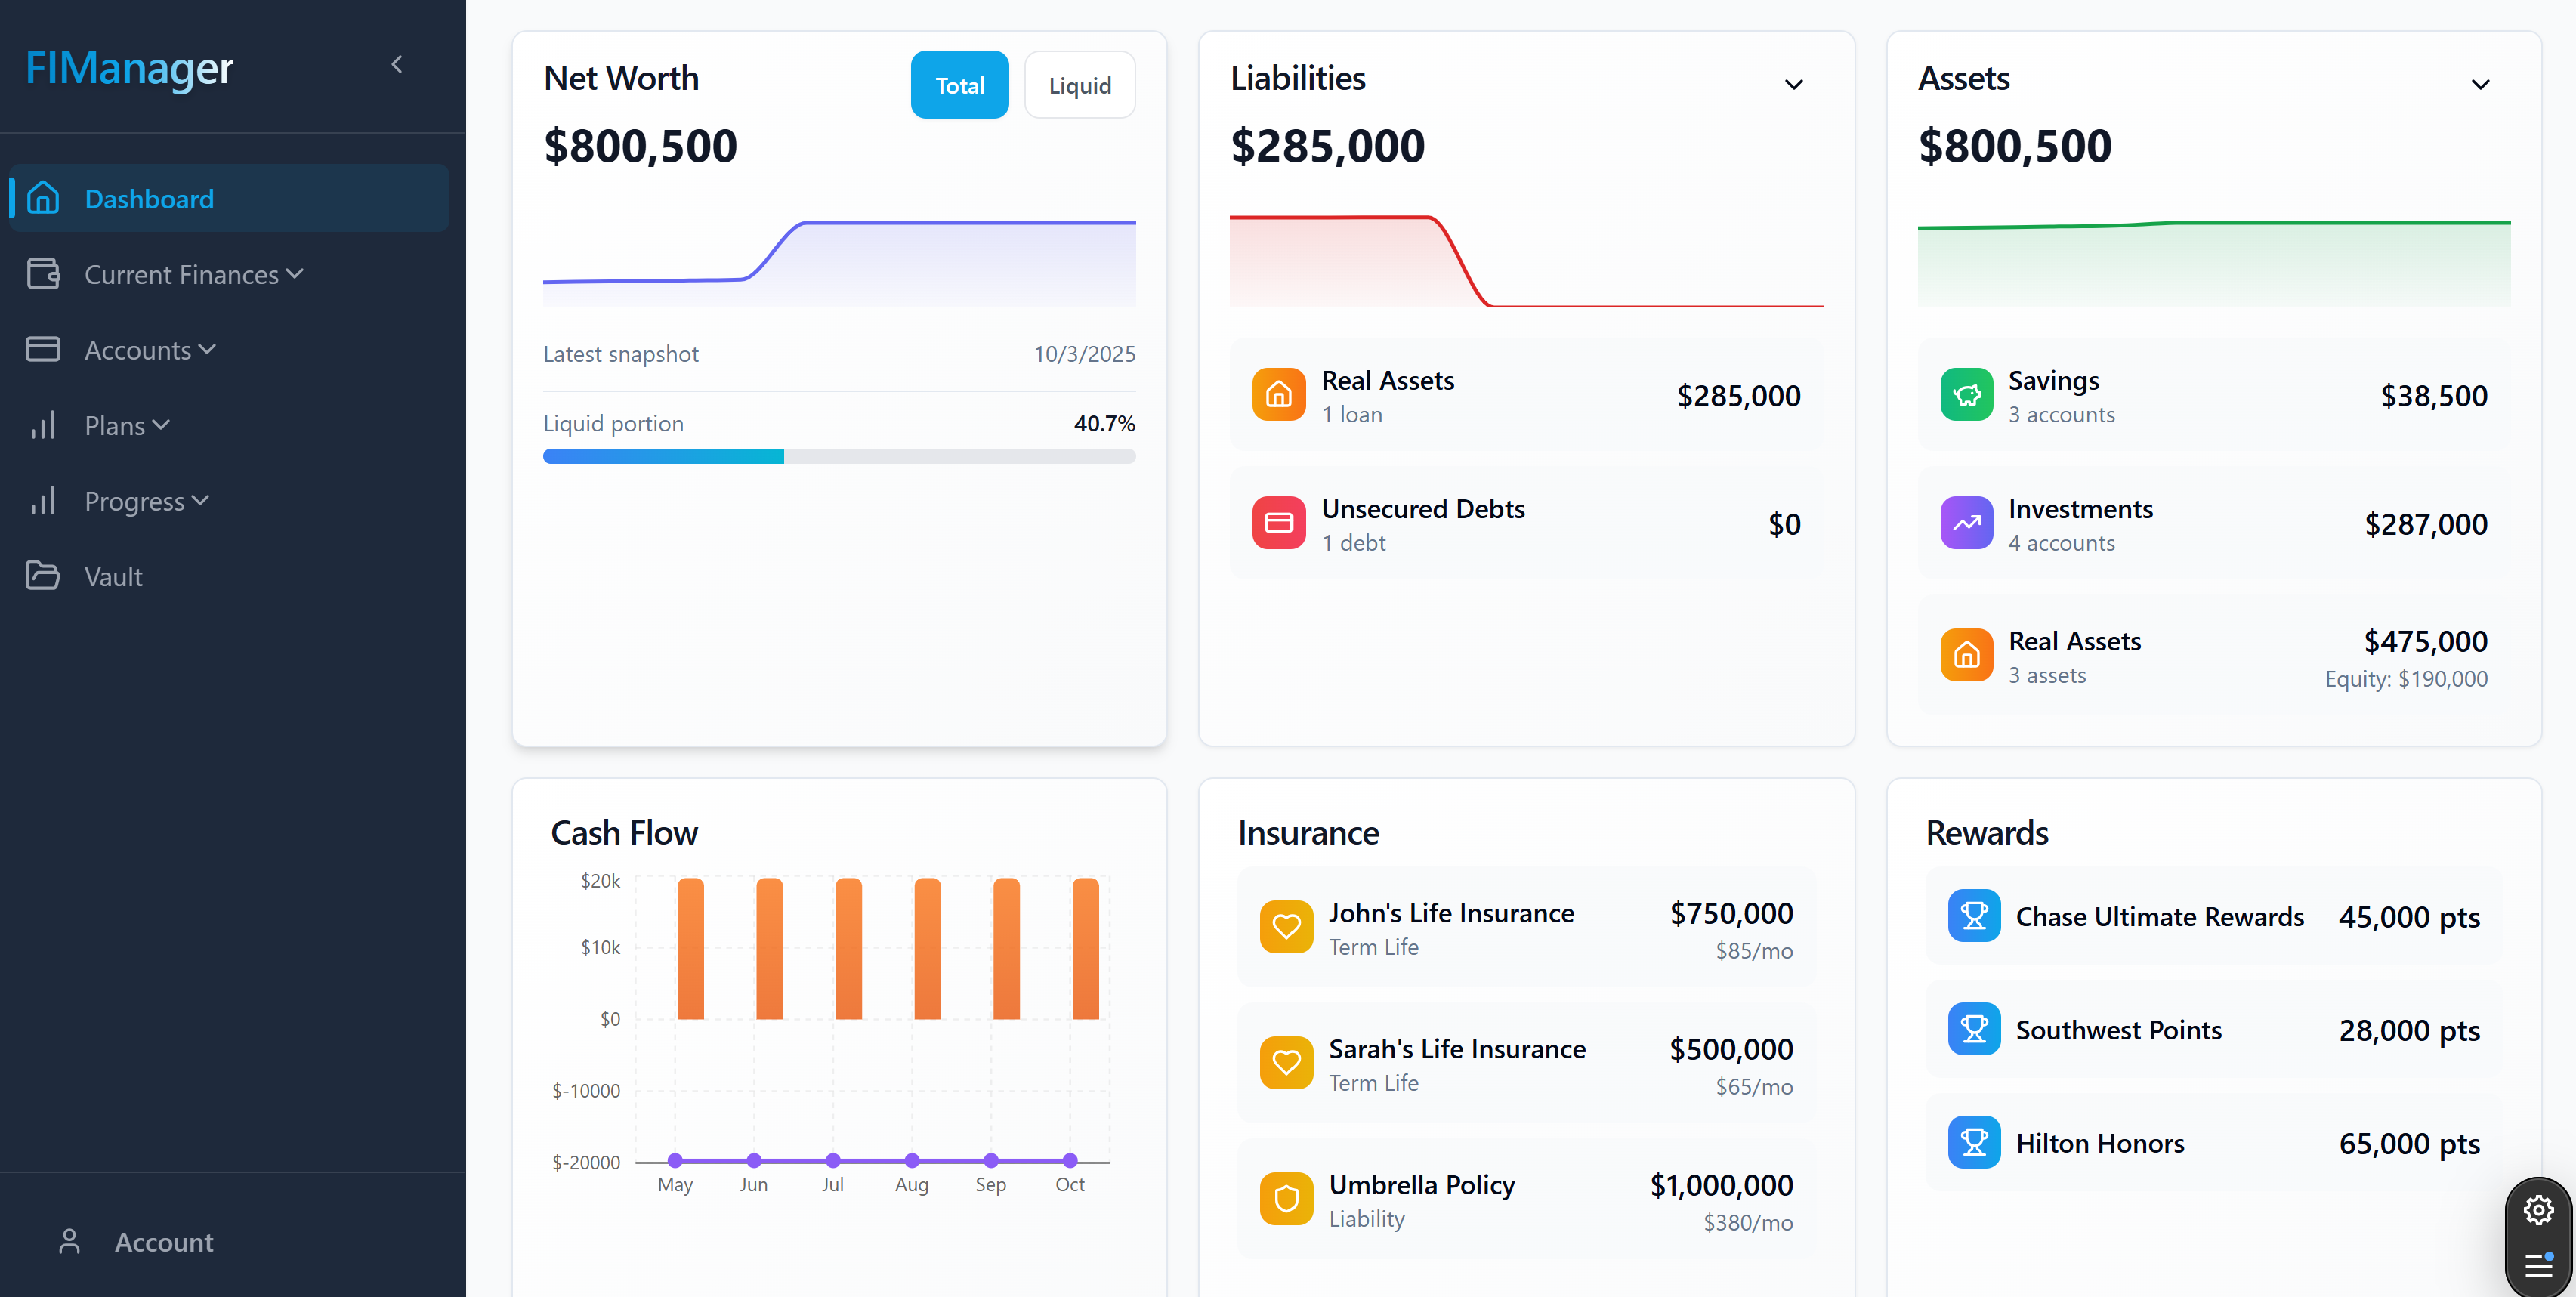
Task: Click the Liquid portion progress bar
Action: [839, 456]
